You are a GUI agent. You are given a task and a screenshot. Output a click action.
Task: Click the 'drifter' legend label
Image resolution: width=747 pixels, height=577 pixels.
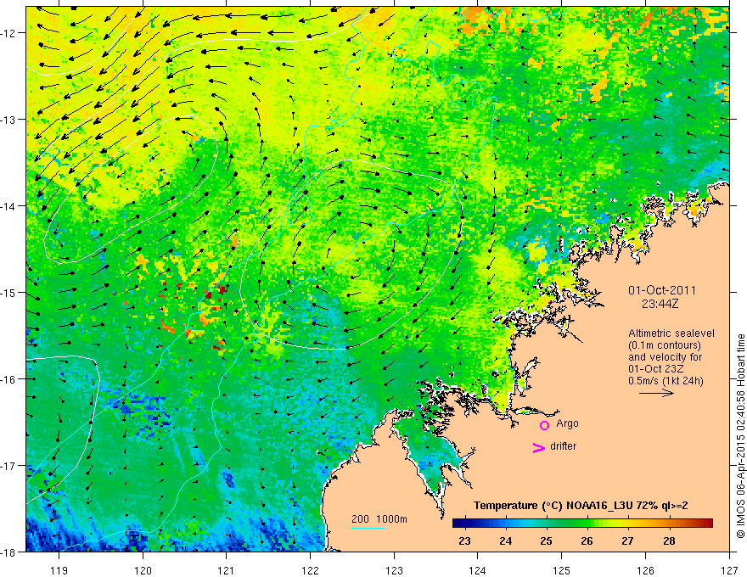pyautogui.click(x=563, y=446)
